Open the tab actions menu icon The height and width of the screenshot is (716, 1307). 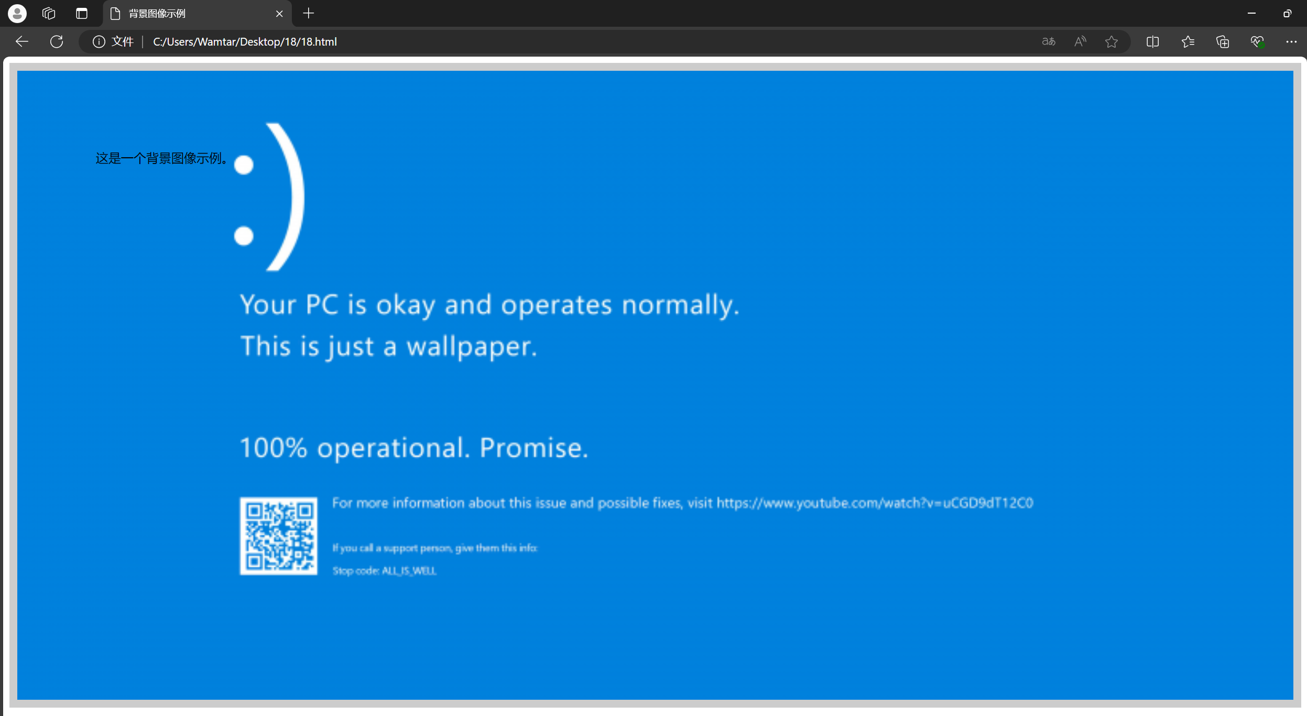pyautogui.click(x=82, y=14)
